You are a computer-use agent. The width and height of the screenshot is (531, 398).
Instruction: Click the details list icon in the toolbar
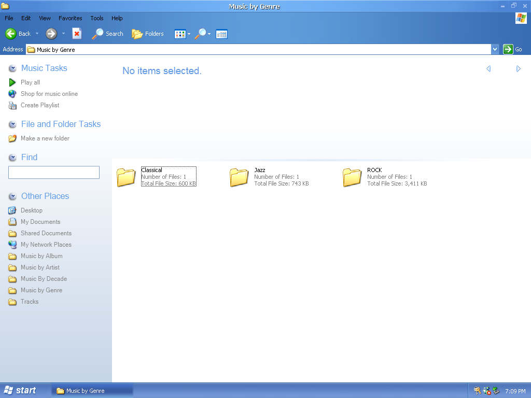pyautogui.click(x=221, y=34)
